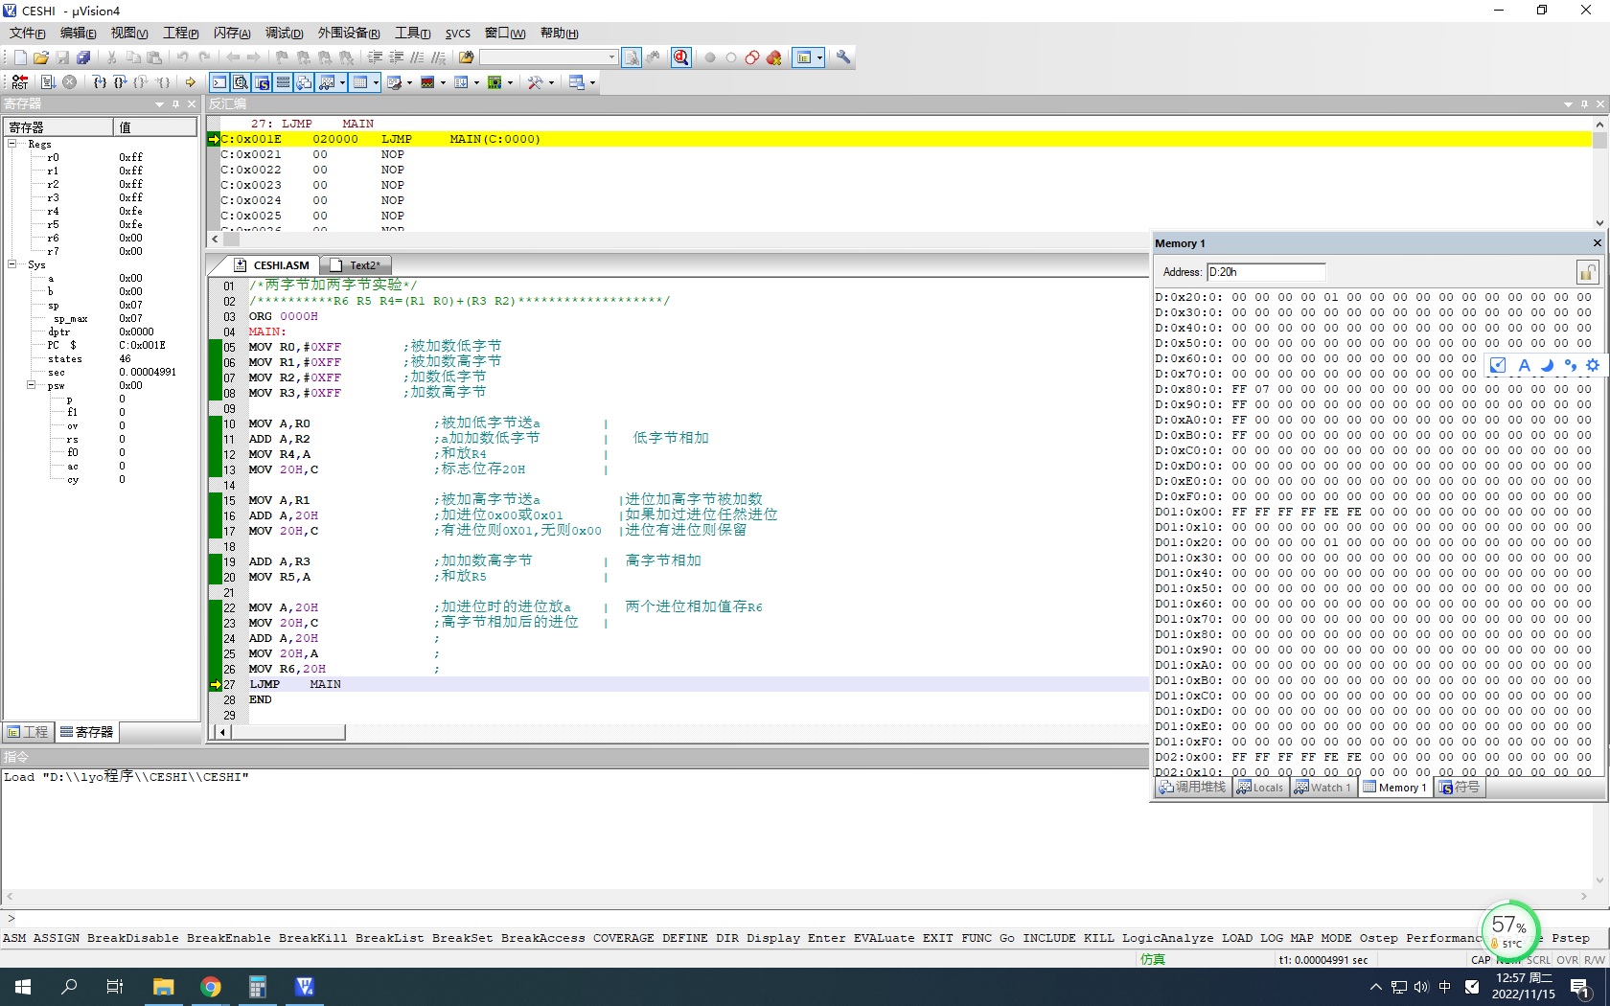Image resolution: width=1610 pixels, height=1006 pixels.
Task: Switch to the 工程 project tab
Action: coord(28,732)
